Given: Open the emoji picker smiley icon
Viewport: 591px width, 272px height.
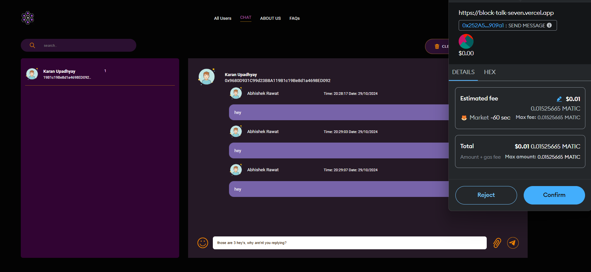Looking at the screenshot, I should 203,243.
